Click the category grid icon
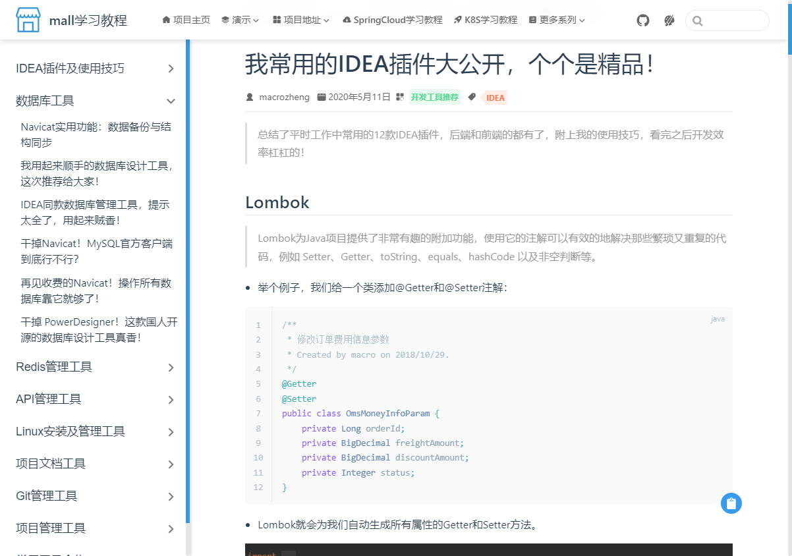792x556 pixels. tap(400, 97)
